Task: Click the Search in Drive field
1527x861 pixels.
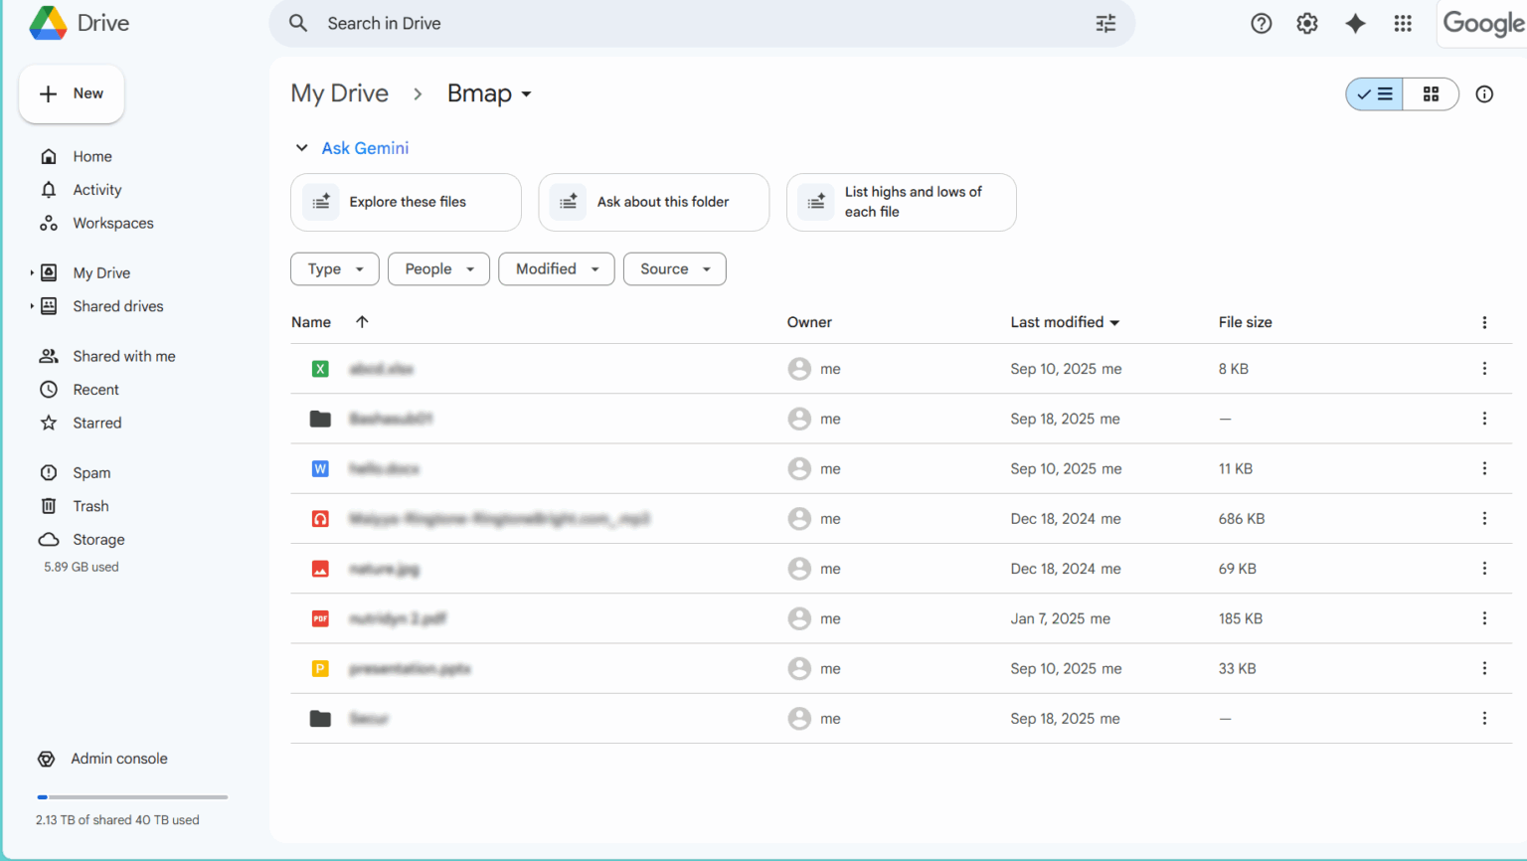Action: [x=596, y=23]
